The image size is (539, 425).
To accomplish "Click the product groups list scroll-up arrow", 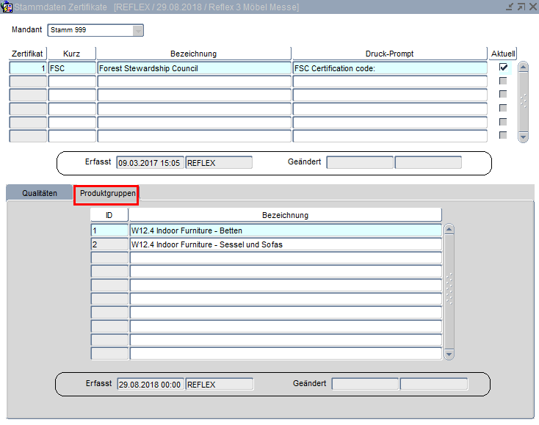I will click(x=449, y=229).
